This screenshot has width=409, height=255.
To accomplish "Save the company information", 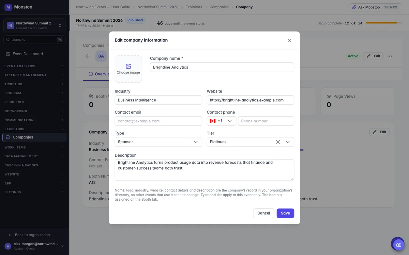I will tap(285, 213).
